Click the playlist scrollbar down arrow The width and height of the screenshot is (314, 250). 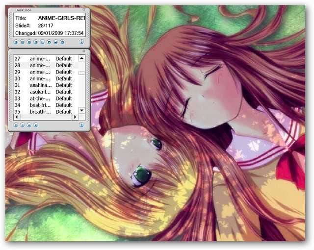tap(82, 110)
